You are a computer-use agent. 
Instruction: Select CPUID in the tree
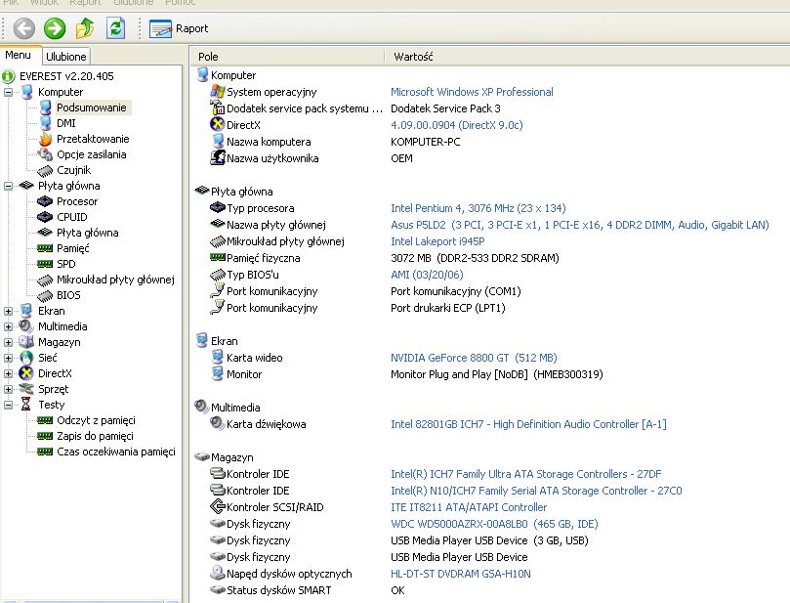click(x=71, y=217)
